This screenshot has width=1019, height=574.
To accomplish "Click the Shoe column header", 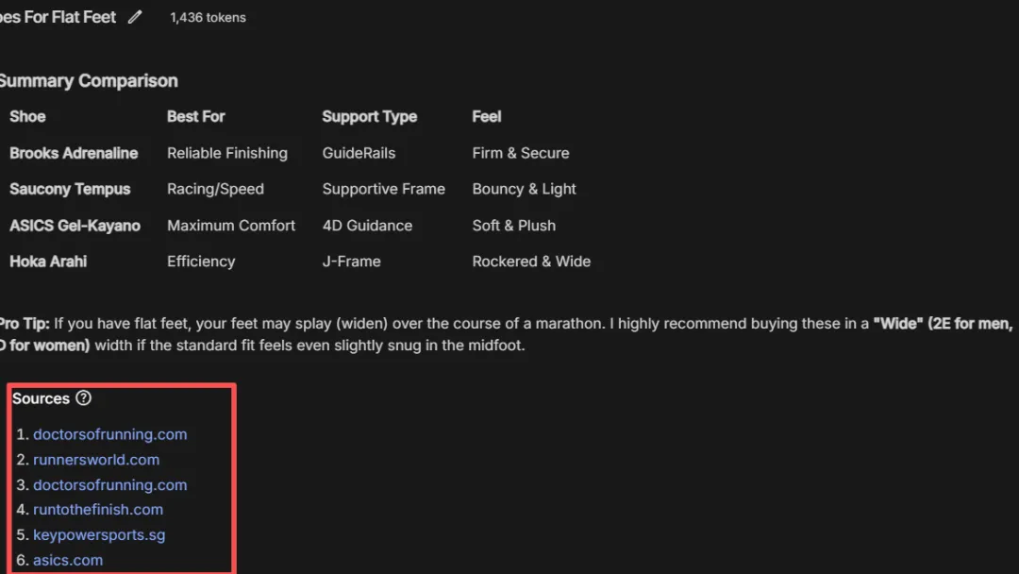I will click(27, 116).
